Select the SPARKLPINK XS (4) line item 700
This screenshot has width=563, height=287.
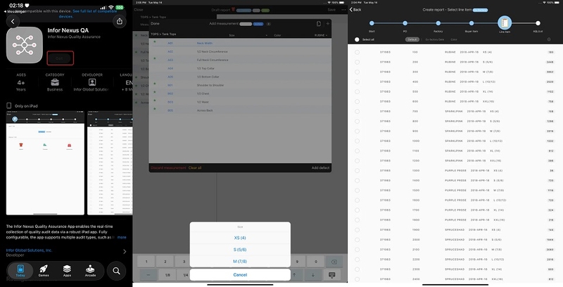455,111
